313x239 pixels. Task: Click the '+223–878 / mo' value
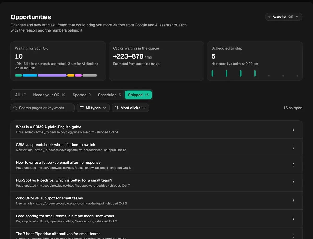point(133,56)
